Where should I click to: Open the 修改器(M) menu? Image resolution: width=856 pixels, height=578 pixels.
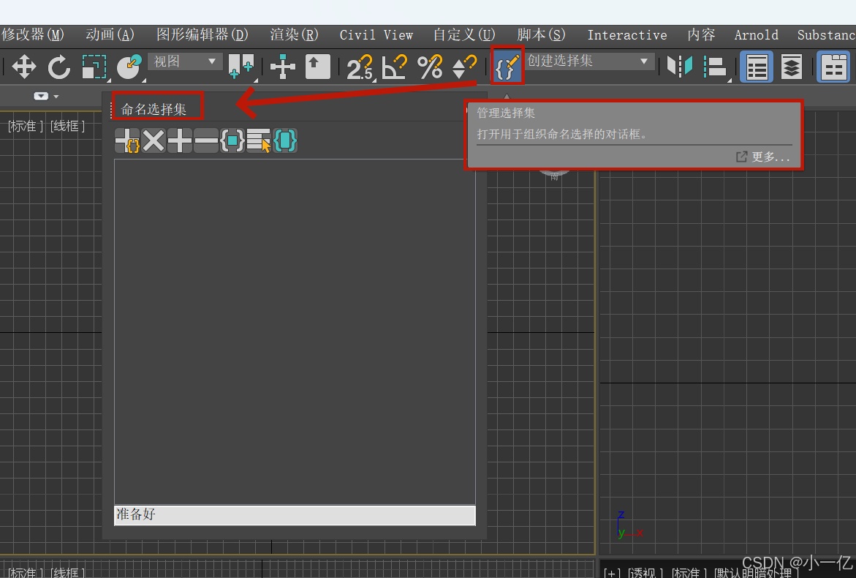click(33, 35)
